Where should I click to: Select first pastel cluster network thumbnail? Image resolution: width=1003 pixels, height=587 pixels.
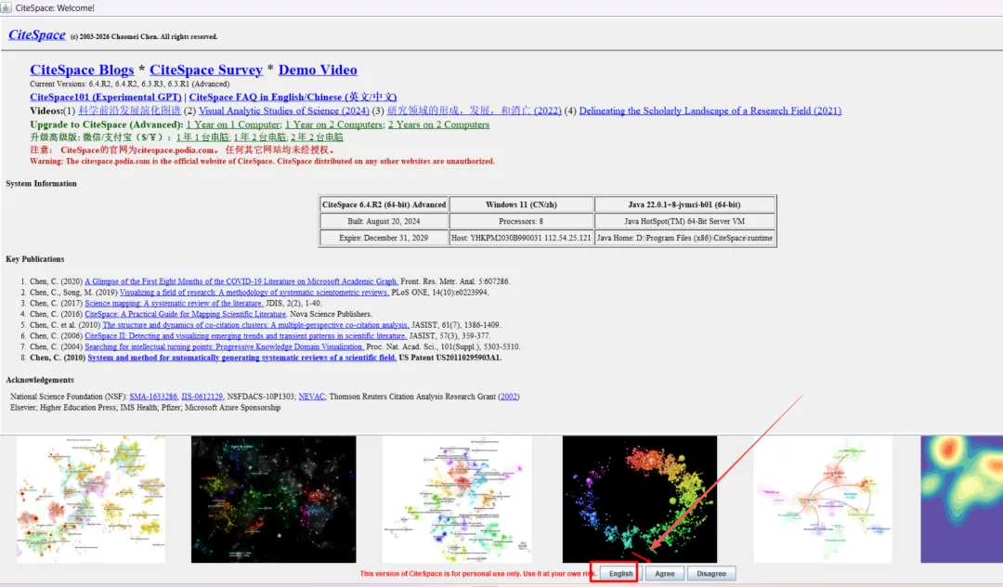[91, 500]
